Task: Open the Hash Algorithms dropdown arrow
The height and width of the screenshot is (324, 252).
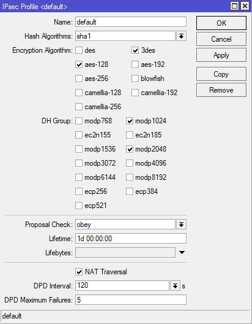Action: click(181, 36)
